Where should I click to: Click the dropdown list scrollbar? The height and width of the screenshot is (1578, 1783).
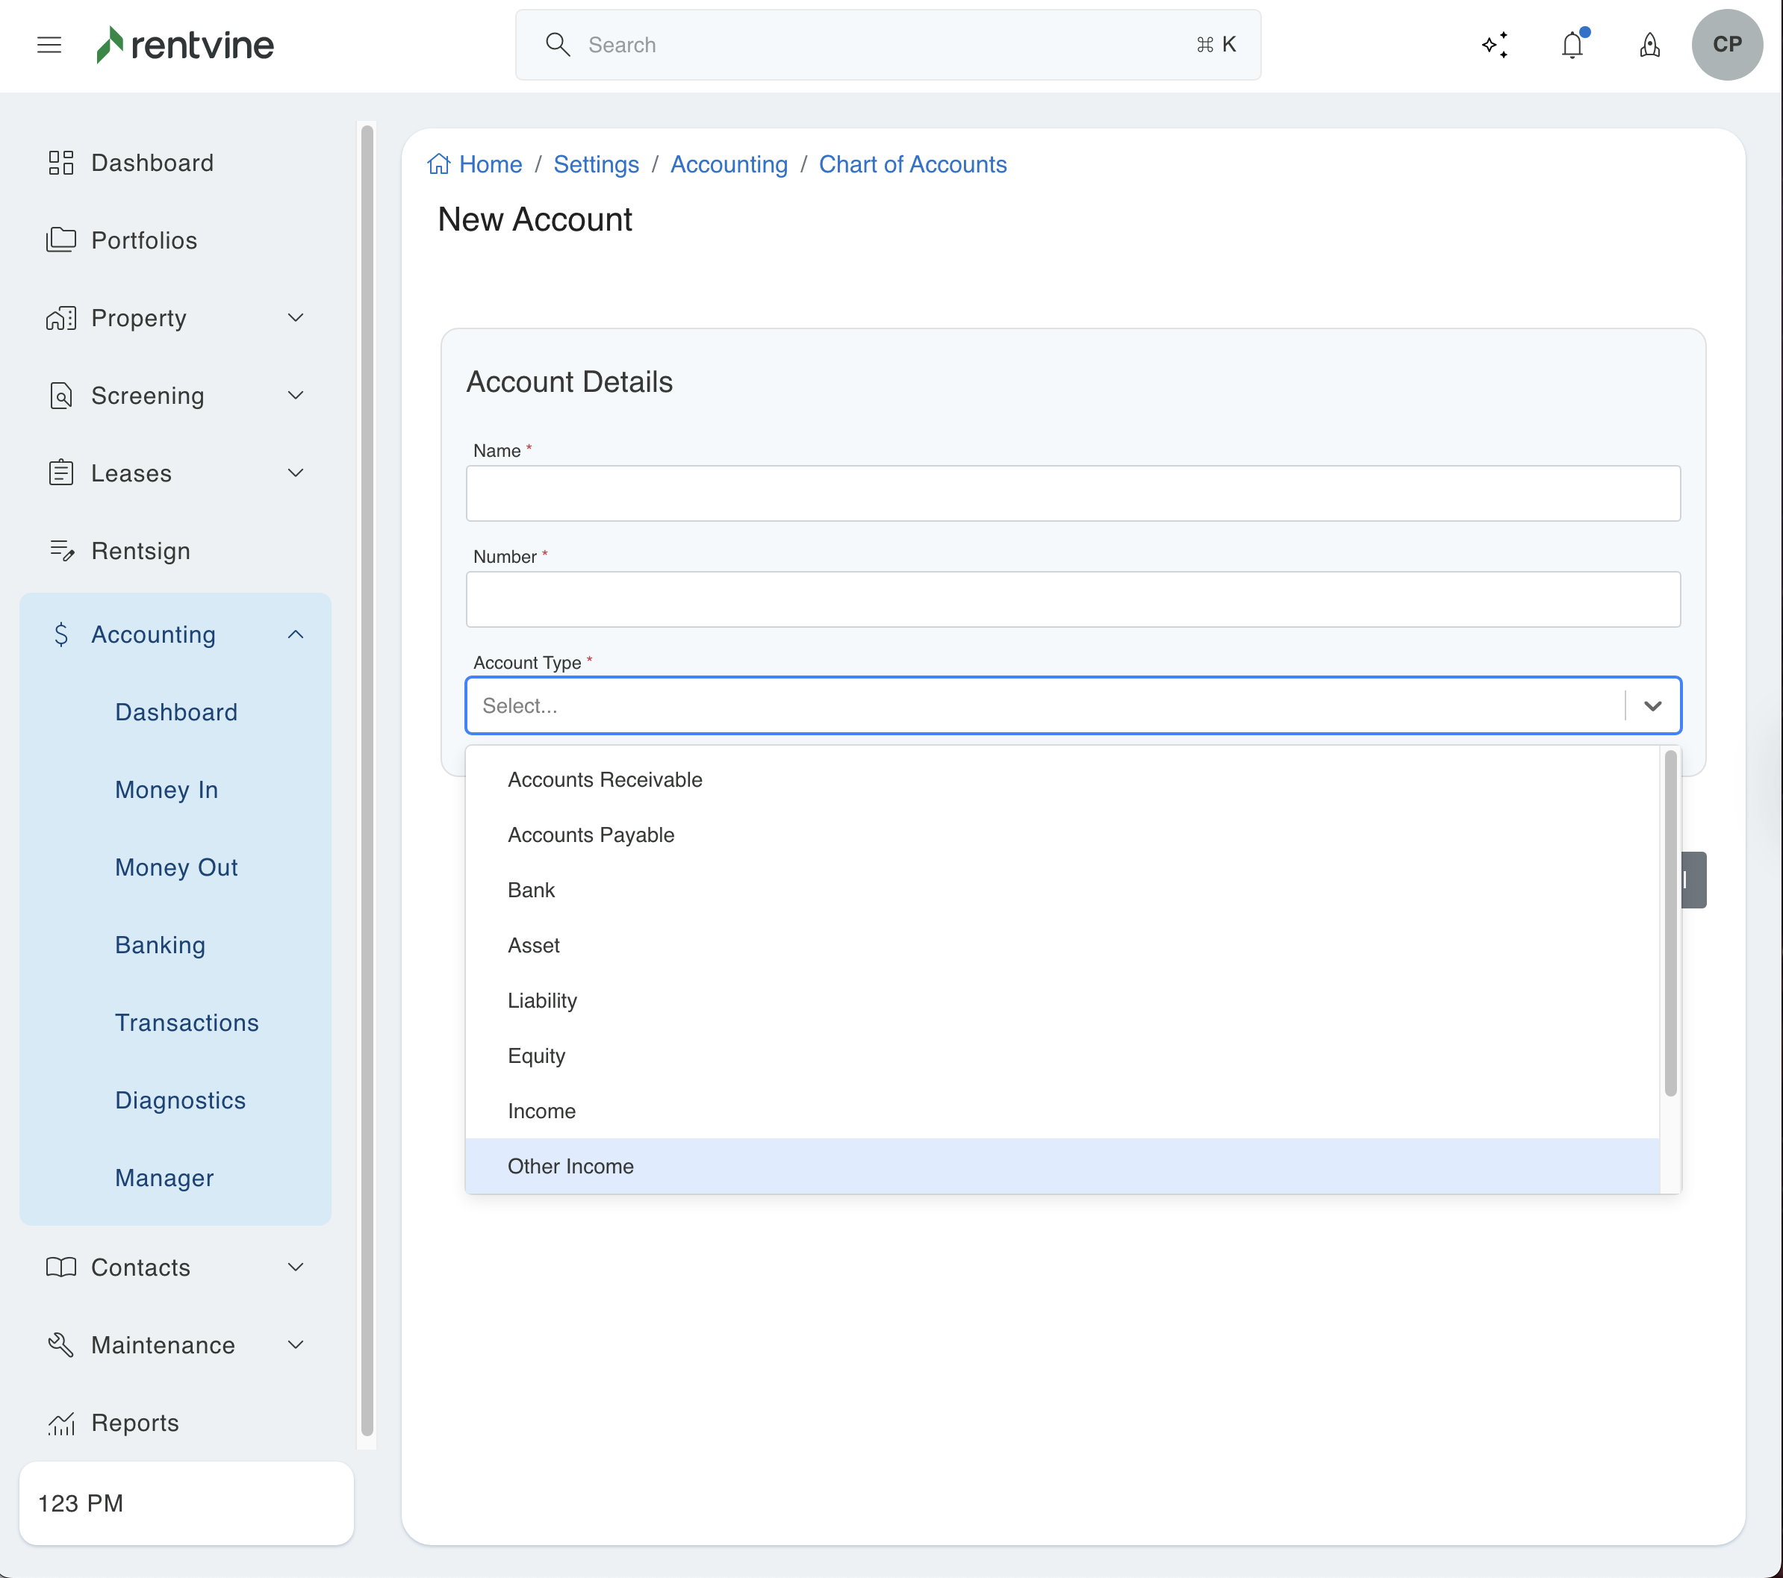coord(1670,923)
